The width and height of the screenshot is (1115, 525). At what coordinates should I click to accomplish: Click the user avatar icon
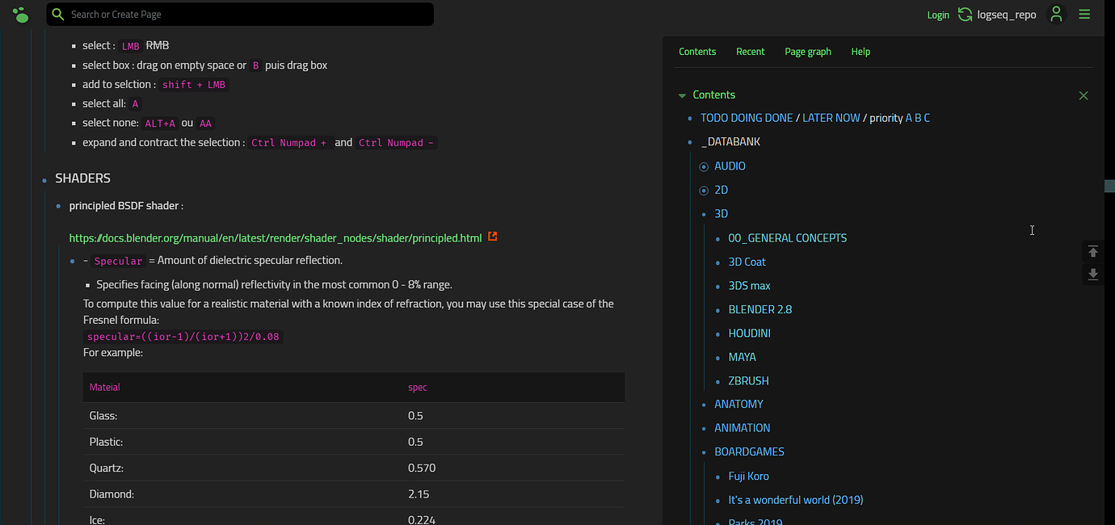tap(1056, 14)
